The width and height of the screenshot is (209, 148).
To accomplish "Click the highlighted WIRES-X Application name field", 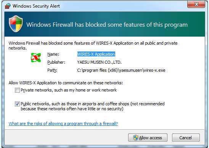I will (x=96, y=54).
